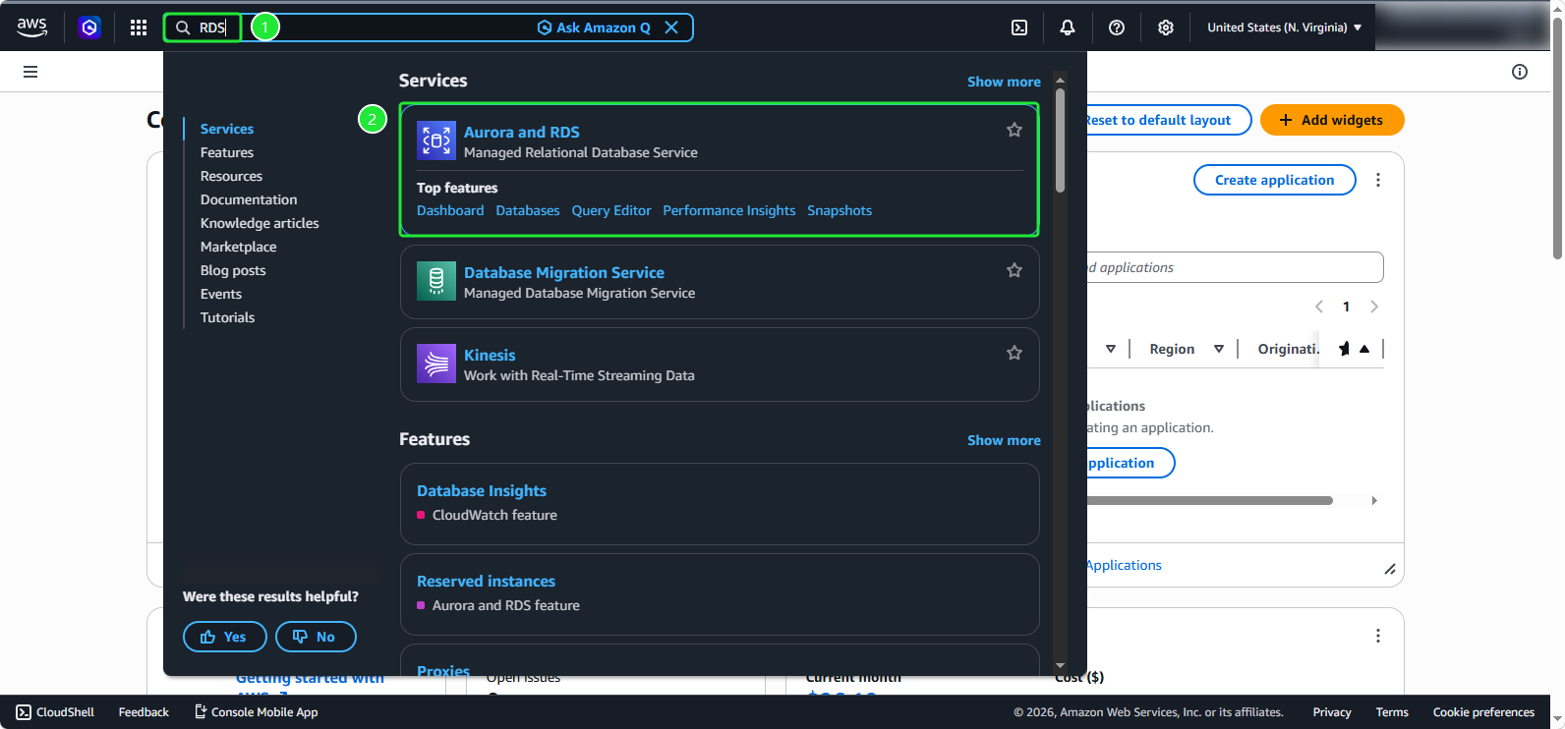The width and height of the screenshot is (1565, 729).
Task: Click Yes, results were helpful
Action: coord(224,637)
